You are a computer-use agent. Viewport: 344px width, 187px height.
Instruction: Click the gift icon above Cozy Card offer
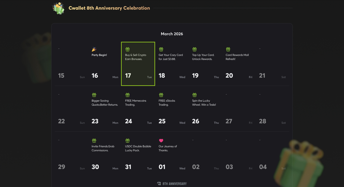[161, 49]
